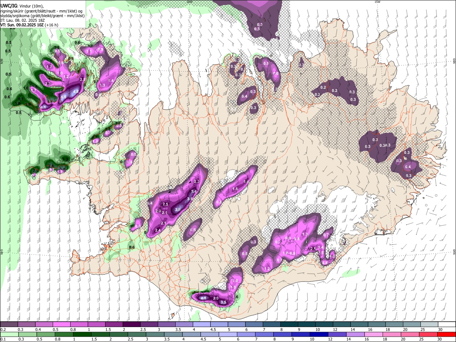Click the 3.4 snowfall value on the map
The image size is (456, 342).
(194, 191)
